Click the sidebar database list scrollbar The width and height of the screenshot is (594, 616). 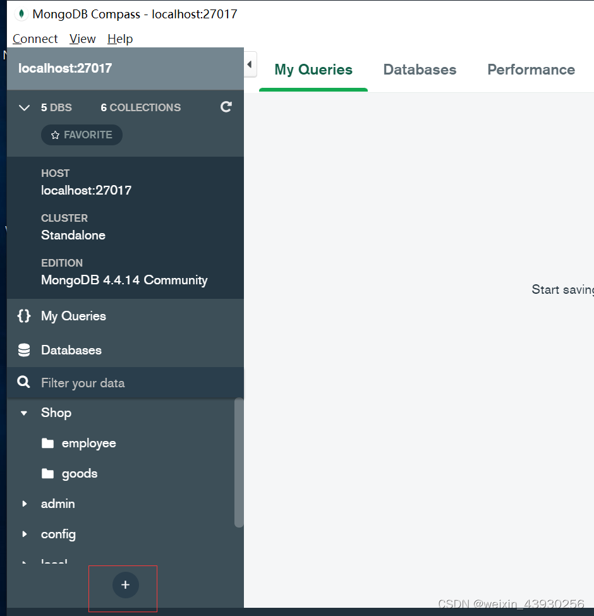click(x=239, y=462)
